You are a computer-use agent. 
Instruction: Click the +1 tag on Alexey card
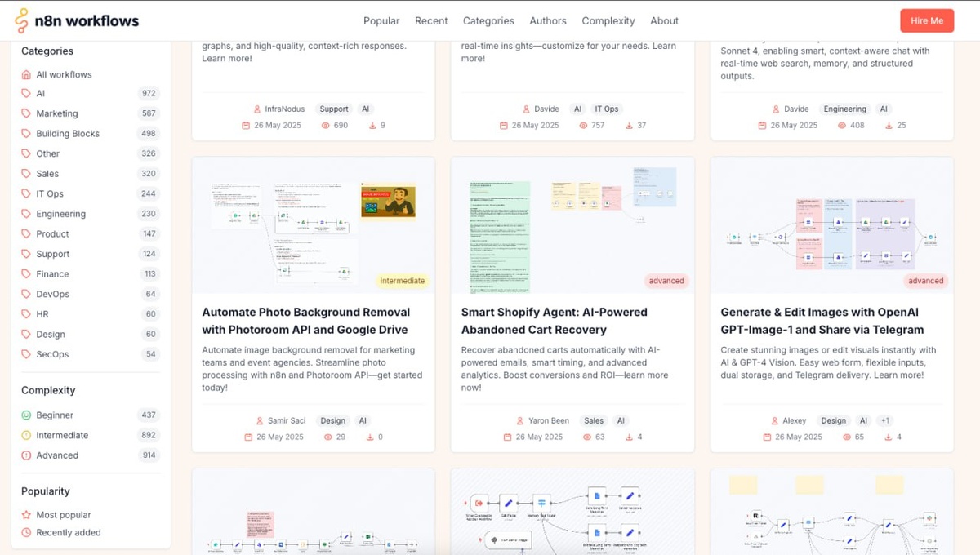885,421
